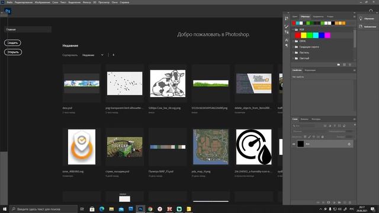Filter layers by type (T) icon
Viewport: 379px width, 213px height.
335,126
